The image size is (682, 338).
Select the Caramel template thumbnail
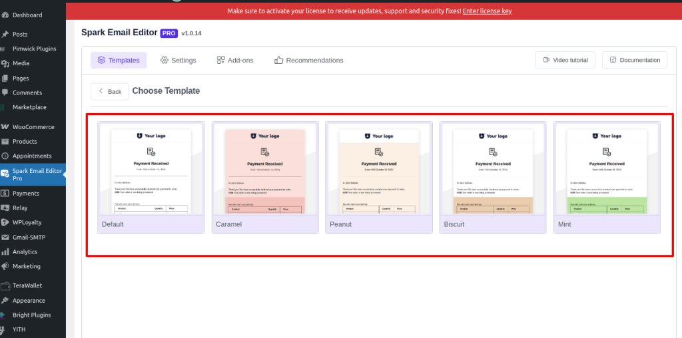pos(265,168)
